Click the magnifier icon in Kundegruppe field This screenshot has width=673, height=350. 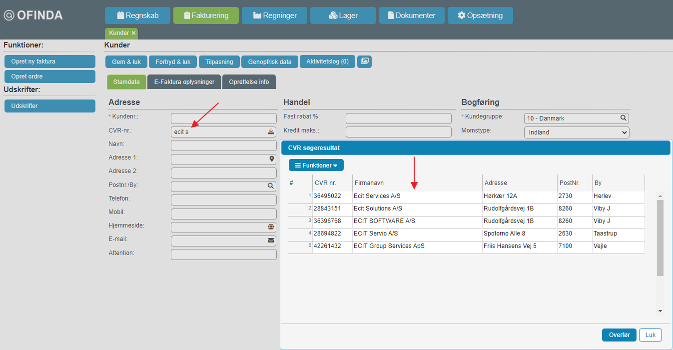pos(623,118)
